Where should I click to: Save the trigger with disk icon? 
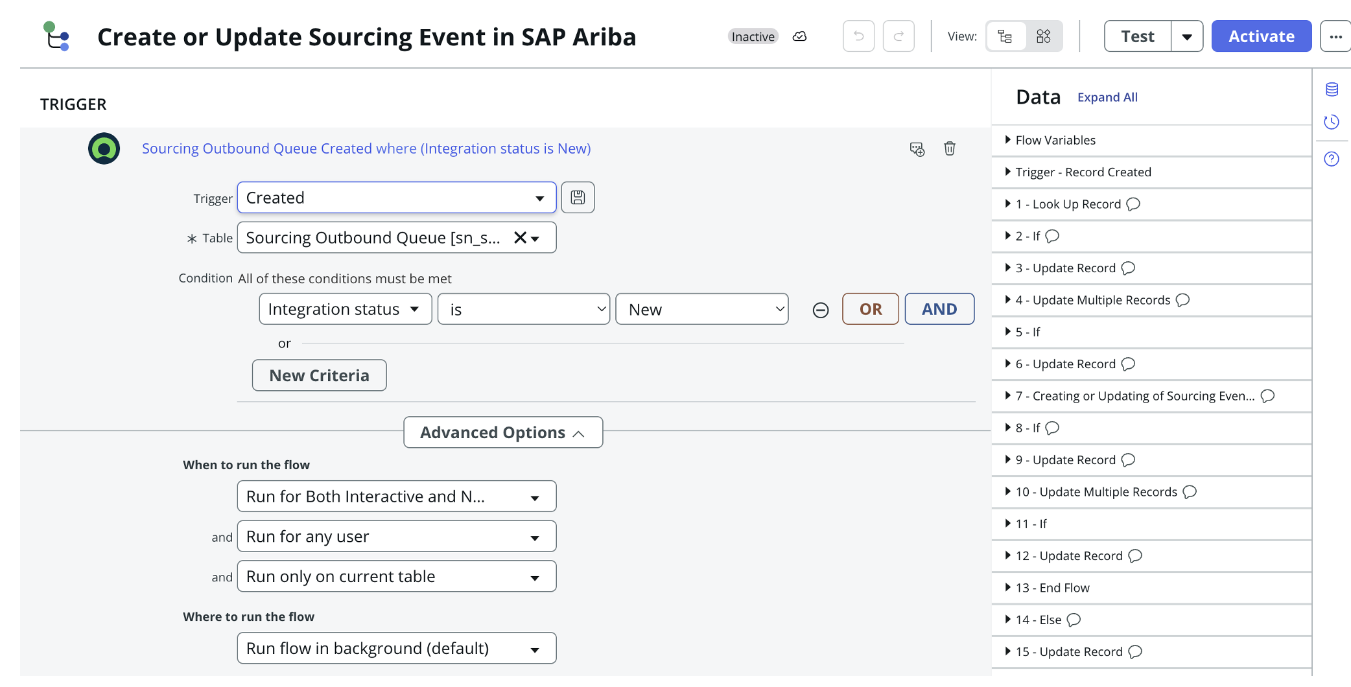tap(578, 198)
